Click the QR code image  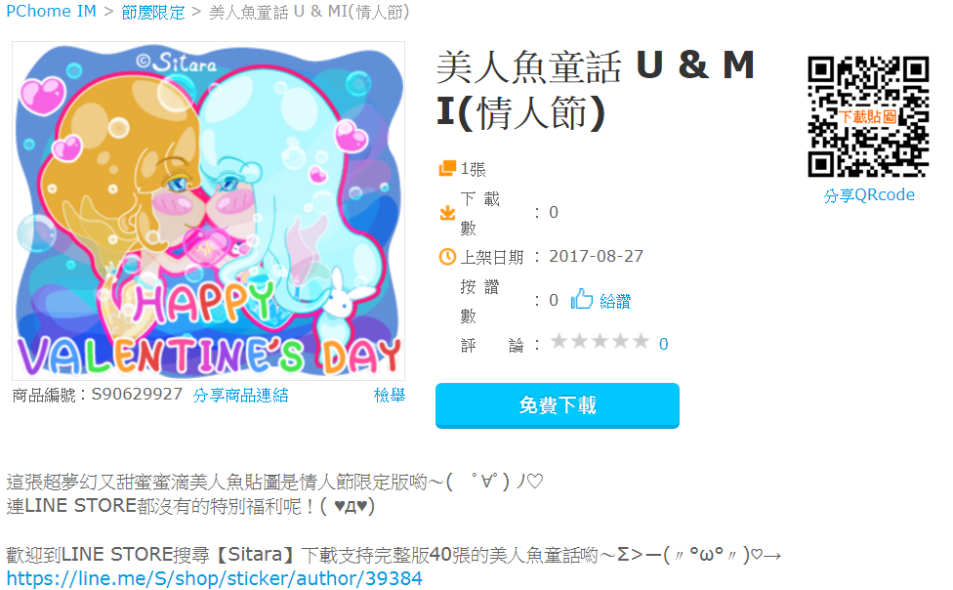point(868,117)
